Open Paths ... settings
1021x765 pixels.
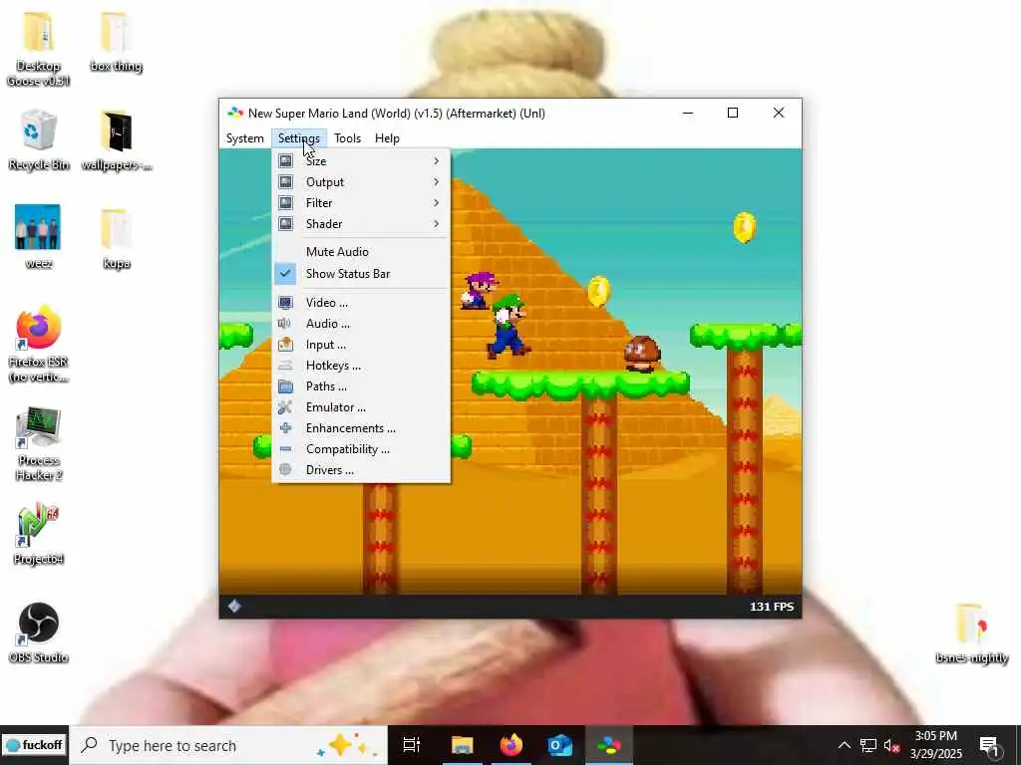pyautogui.click(x=361, y=386)
